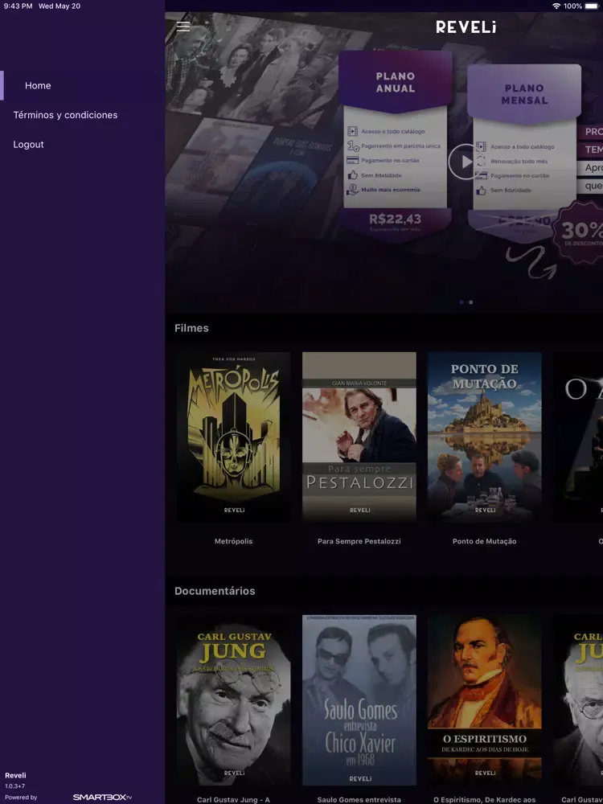Open Términos y condiciones
The width and height of the screenshot is (603, 804).
pos(65,115)
